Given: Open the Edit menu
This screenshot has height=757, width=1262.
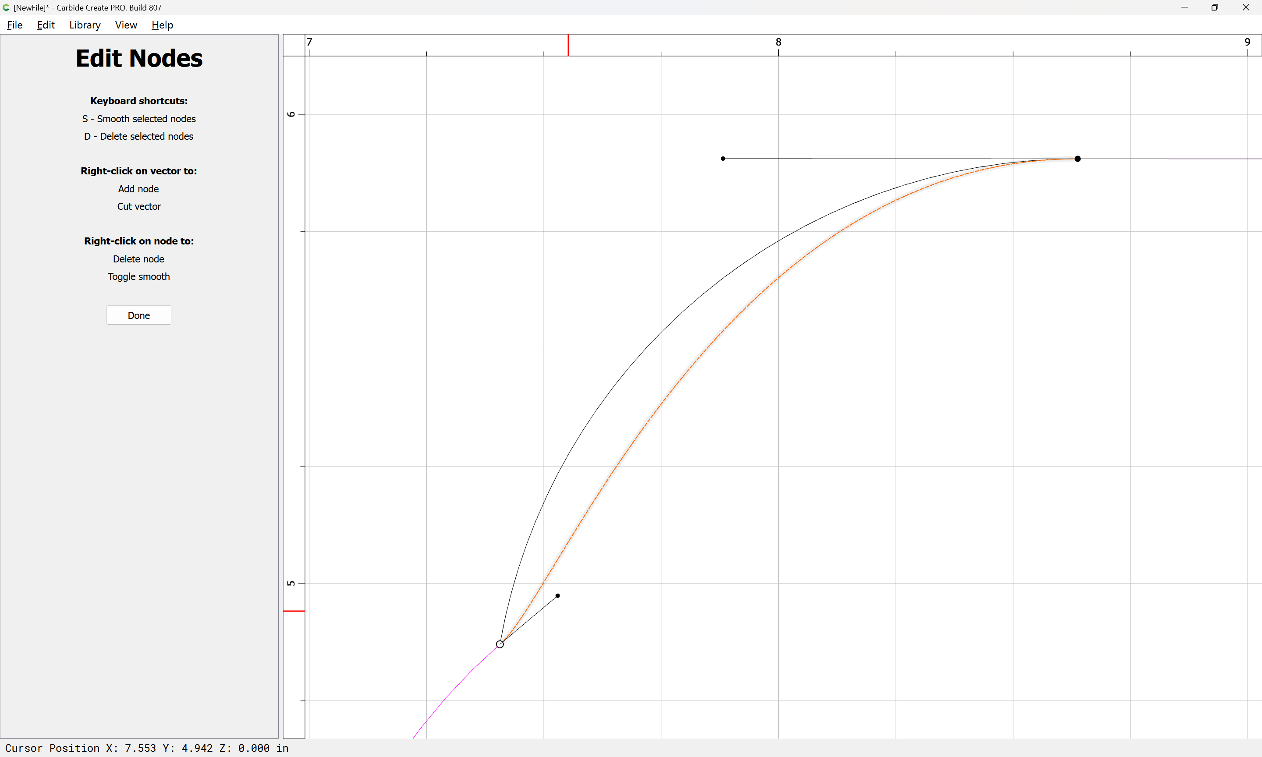Looking at the screenshot, I should (46, 25).
